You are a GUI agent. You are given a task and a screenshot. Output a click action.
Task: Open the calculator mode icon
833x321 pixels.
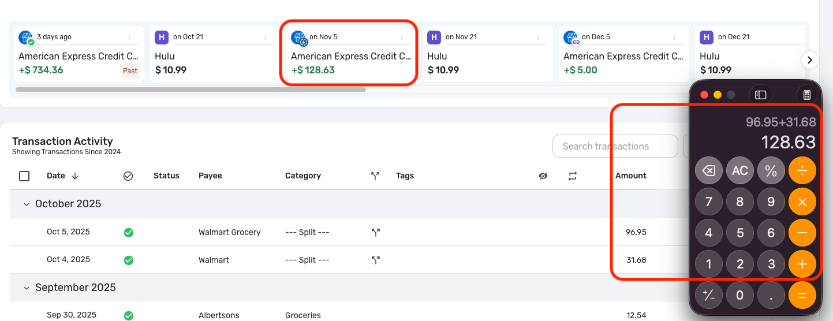(807, 95)
